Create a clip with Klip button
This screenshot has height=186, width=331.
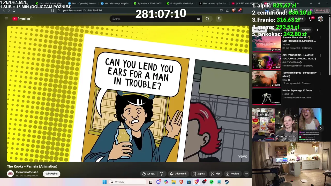click(215, 174)
